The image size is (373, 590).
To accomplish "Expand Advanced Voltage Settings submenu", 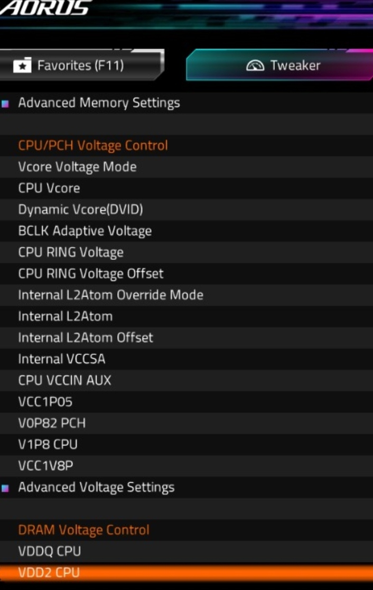I will click(x=96, y=488).
